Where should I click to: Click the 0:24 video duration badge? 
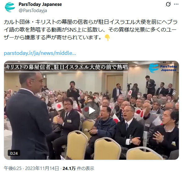click(14, 153)
